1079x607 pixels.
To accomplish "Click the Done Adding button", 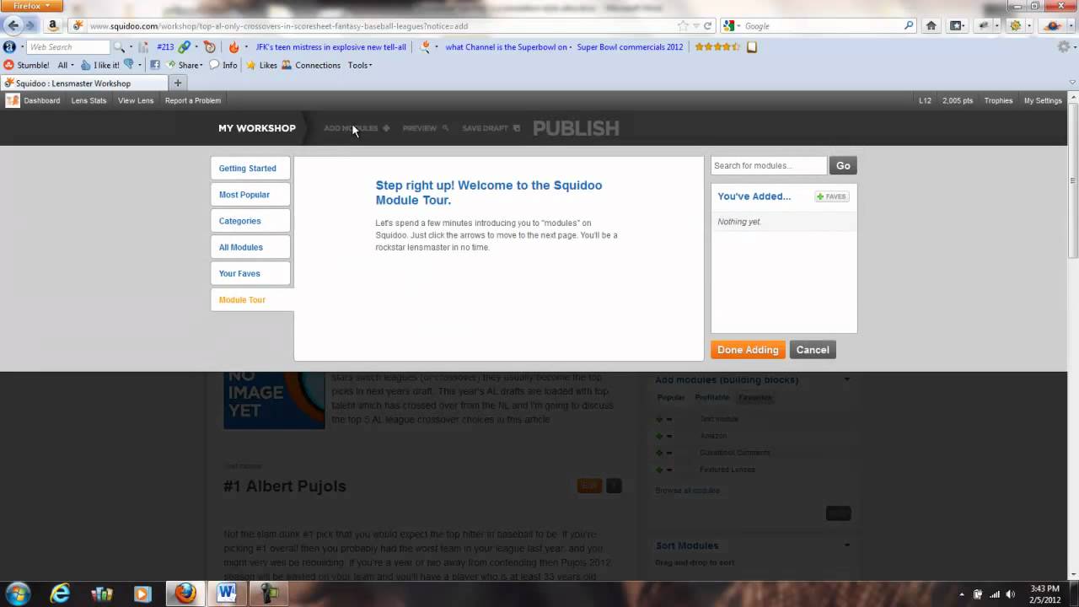I will click(748, 350).
